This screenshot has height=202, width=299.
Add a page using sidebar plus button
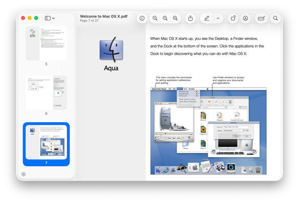pos(24,174)
